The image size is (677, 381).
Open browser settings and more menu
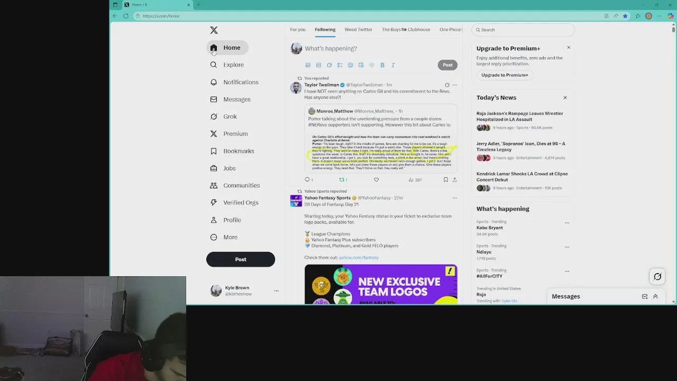659,16
